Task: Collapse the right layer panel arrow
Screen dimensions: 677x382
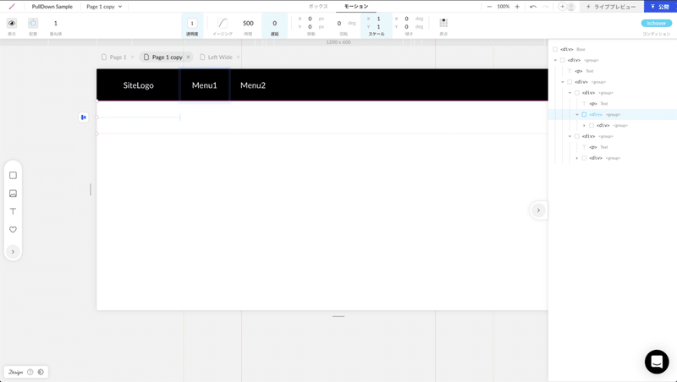Action: (538, 210)
